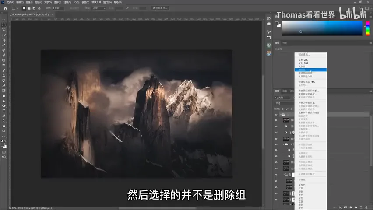
Task: Choose 合并组 from context menu
Action: (x=302, y=179)
